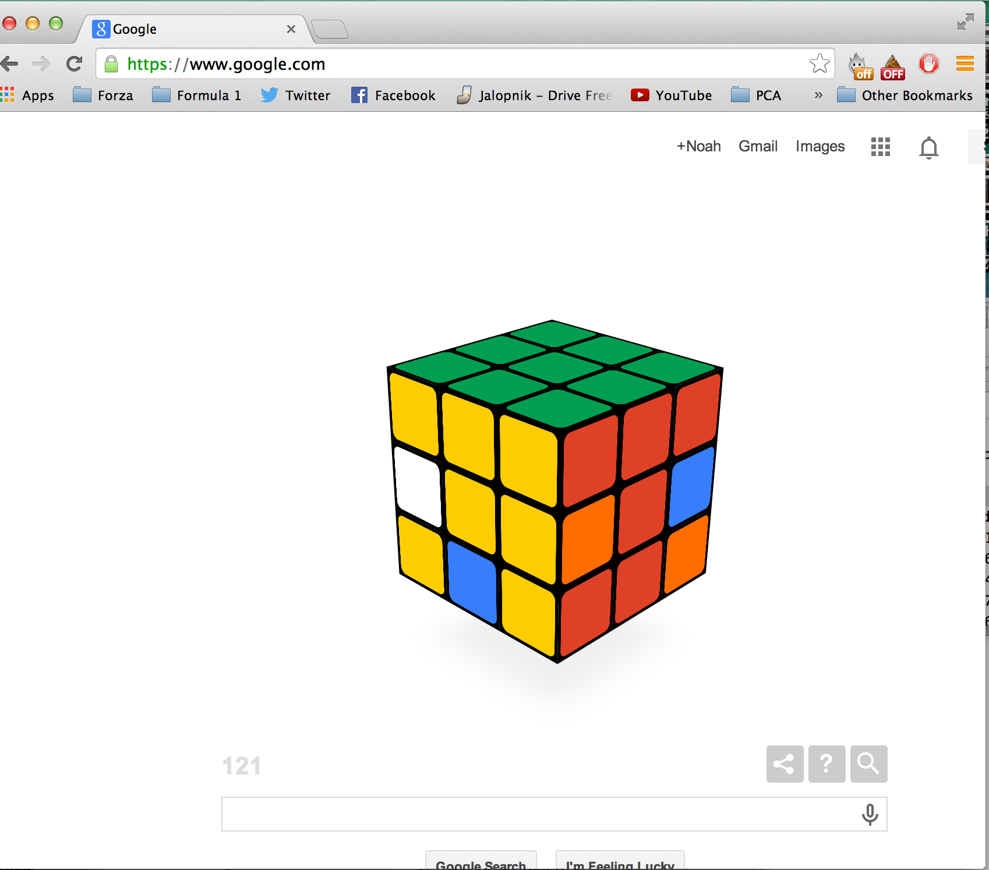Bookmark this page with the star icon
The width and height of the screenshot is (989, 870).
(x=820, y=63)
